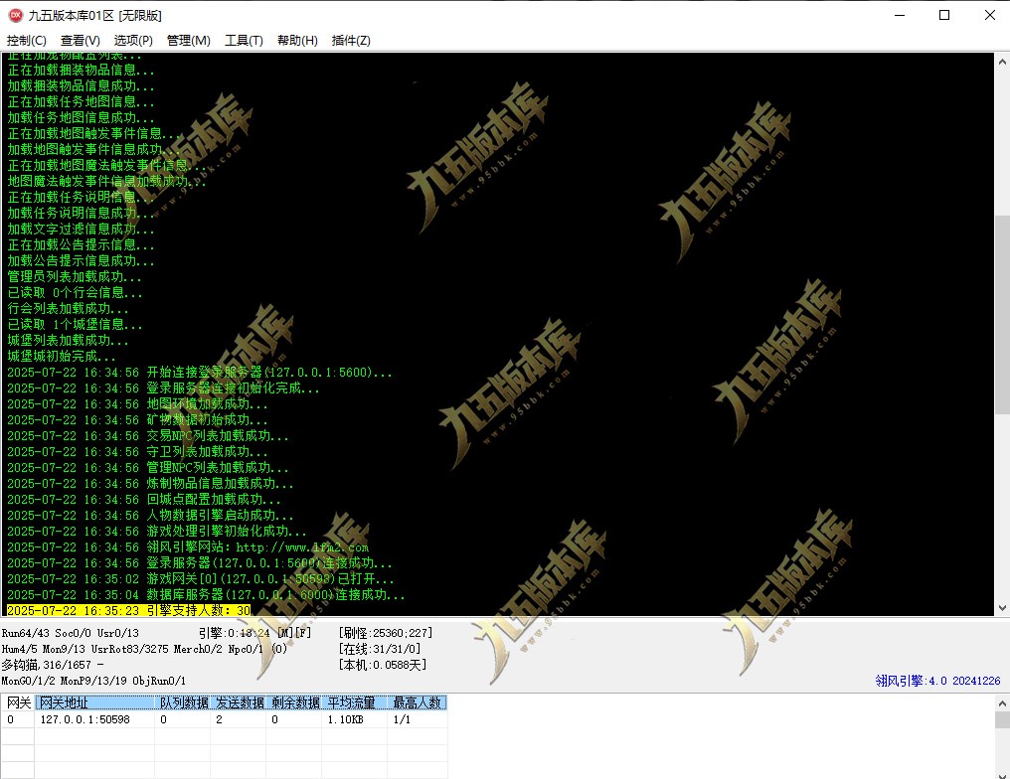Click the 平均流量 column header

[x=355, y=702]
